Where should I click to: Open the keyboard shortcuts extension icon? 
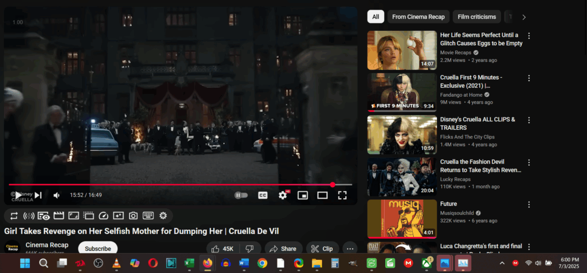[148, 216]
